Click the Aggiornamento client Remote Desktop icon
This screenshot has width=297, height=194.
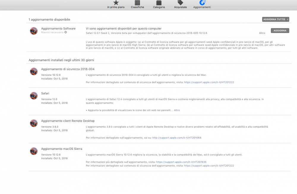[34, 123]
